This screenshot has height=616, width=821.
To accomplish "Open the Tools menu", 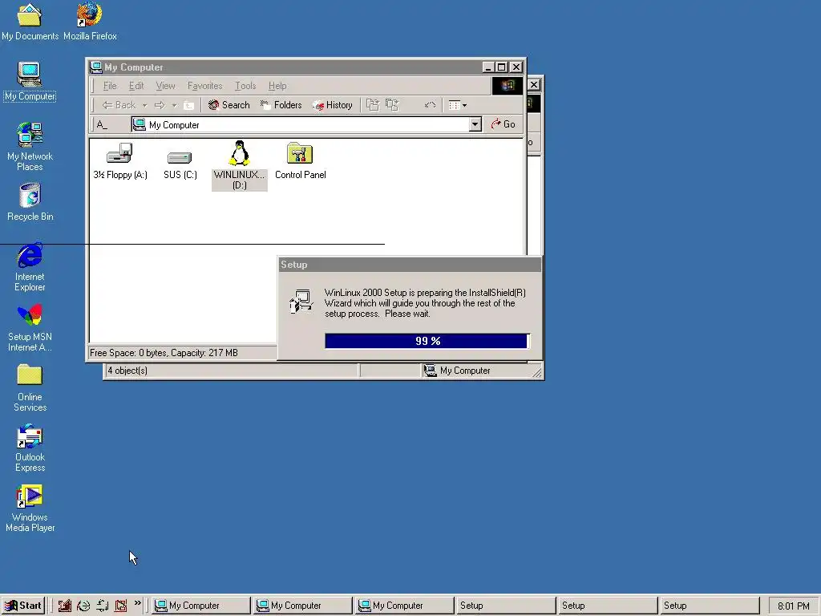I will coord(245,86).
